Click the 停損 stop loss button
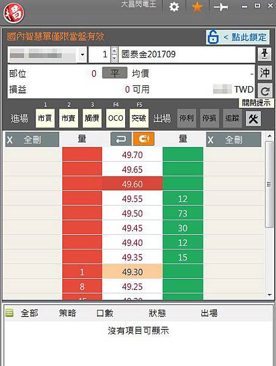The image size is (276, 366). [209, 118]
